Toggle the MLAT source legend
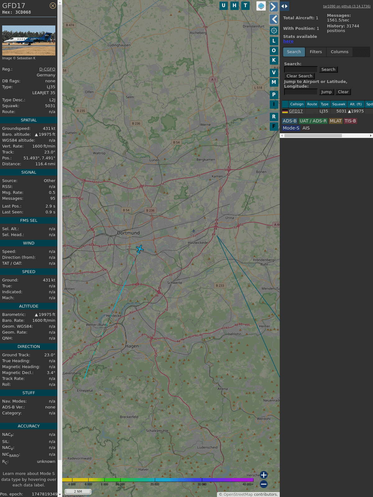 point(336,121)
